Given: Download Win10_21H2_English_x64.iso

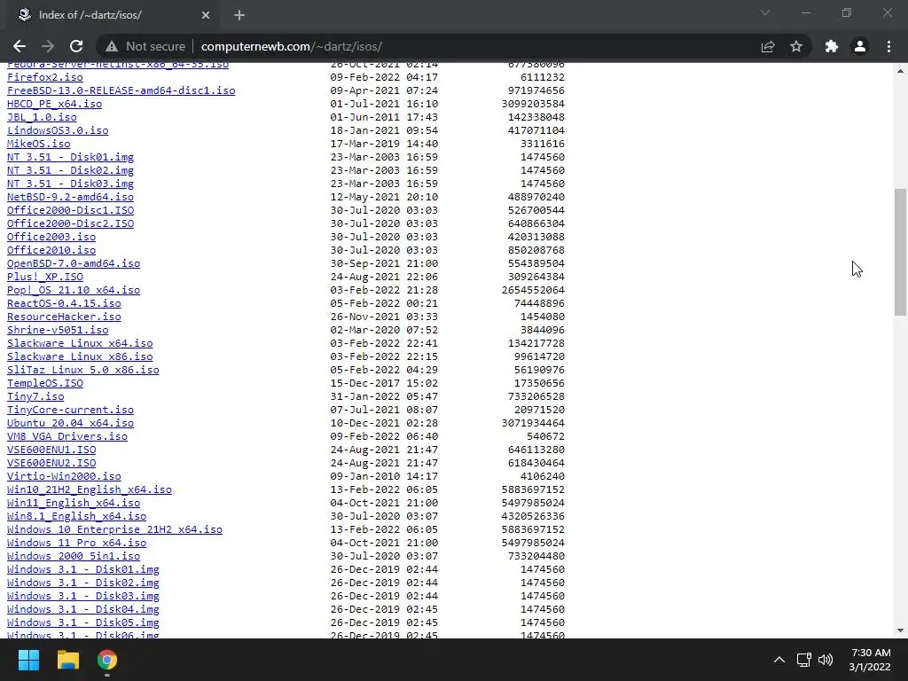Looking at the screenshot, I should 90,489.
